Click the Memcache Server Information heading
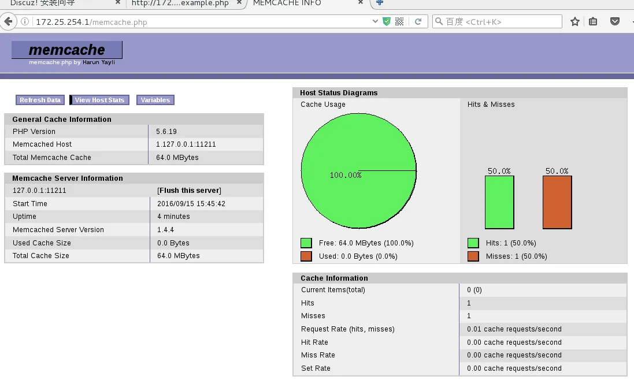 click(68, 178)
